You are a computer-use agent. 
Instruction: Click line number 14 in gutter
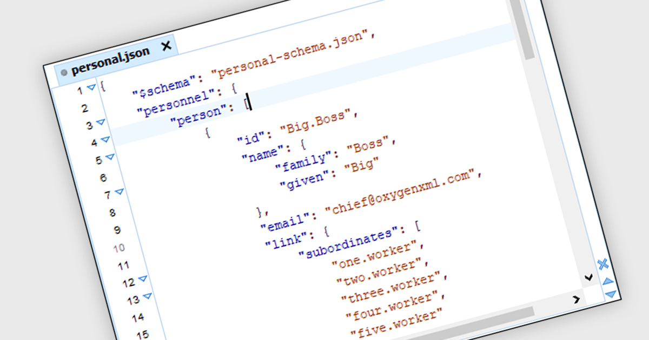(x=137, y=317)
